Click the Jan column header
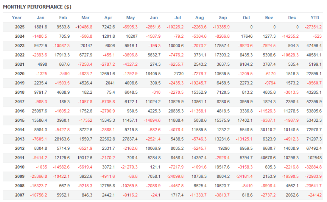Screen dimensions: 327x202 41,18
